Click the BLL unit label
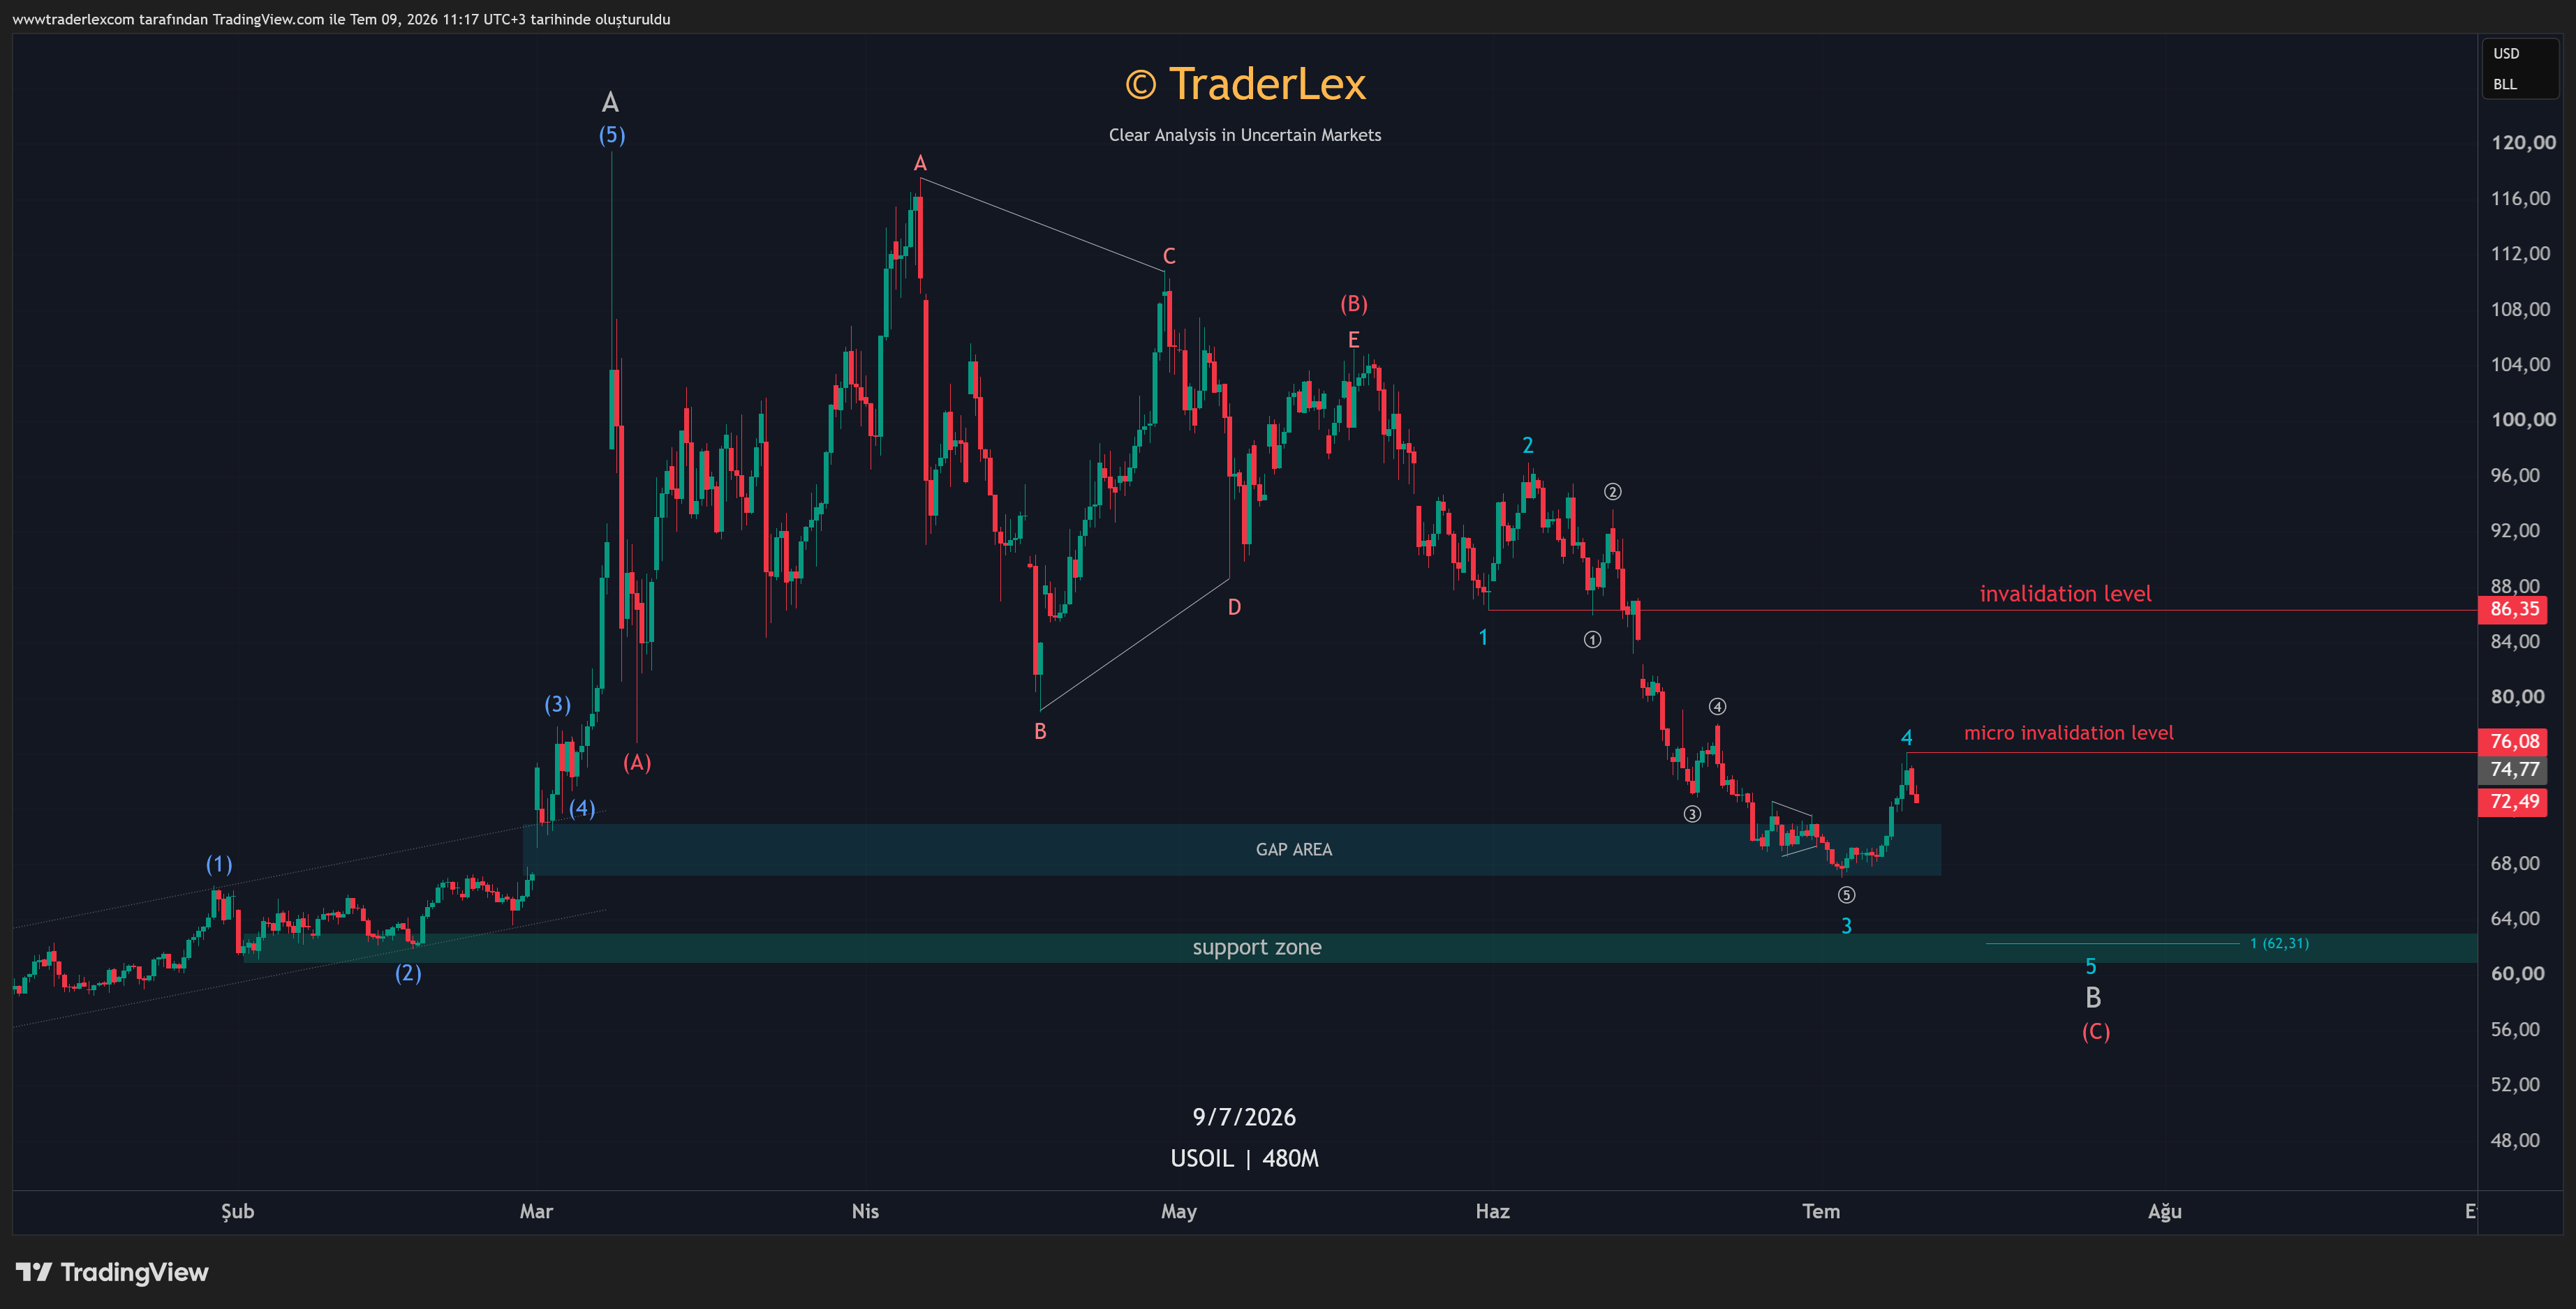The width and height of the screenshot is (2576, 1309). (2504, 84)
